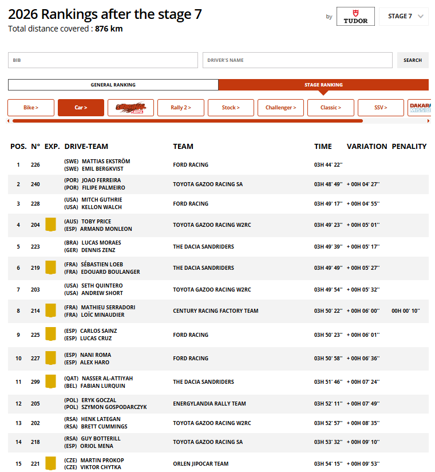Click the left arrow of category scrollbar
The image size is (435, 472).
click(x=9, y=121)
